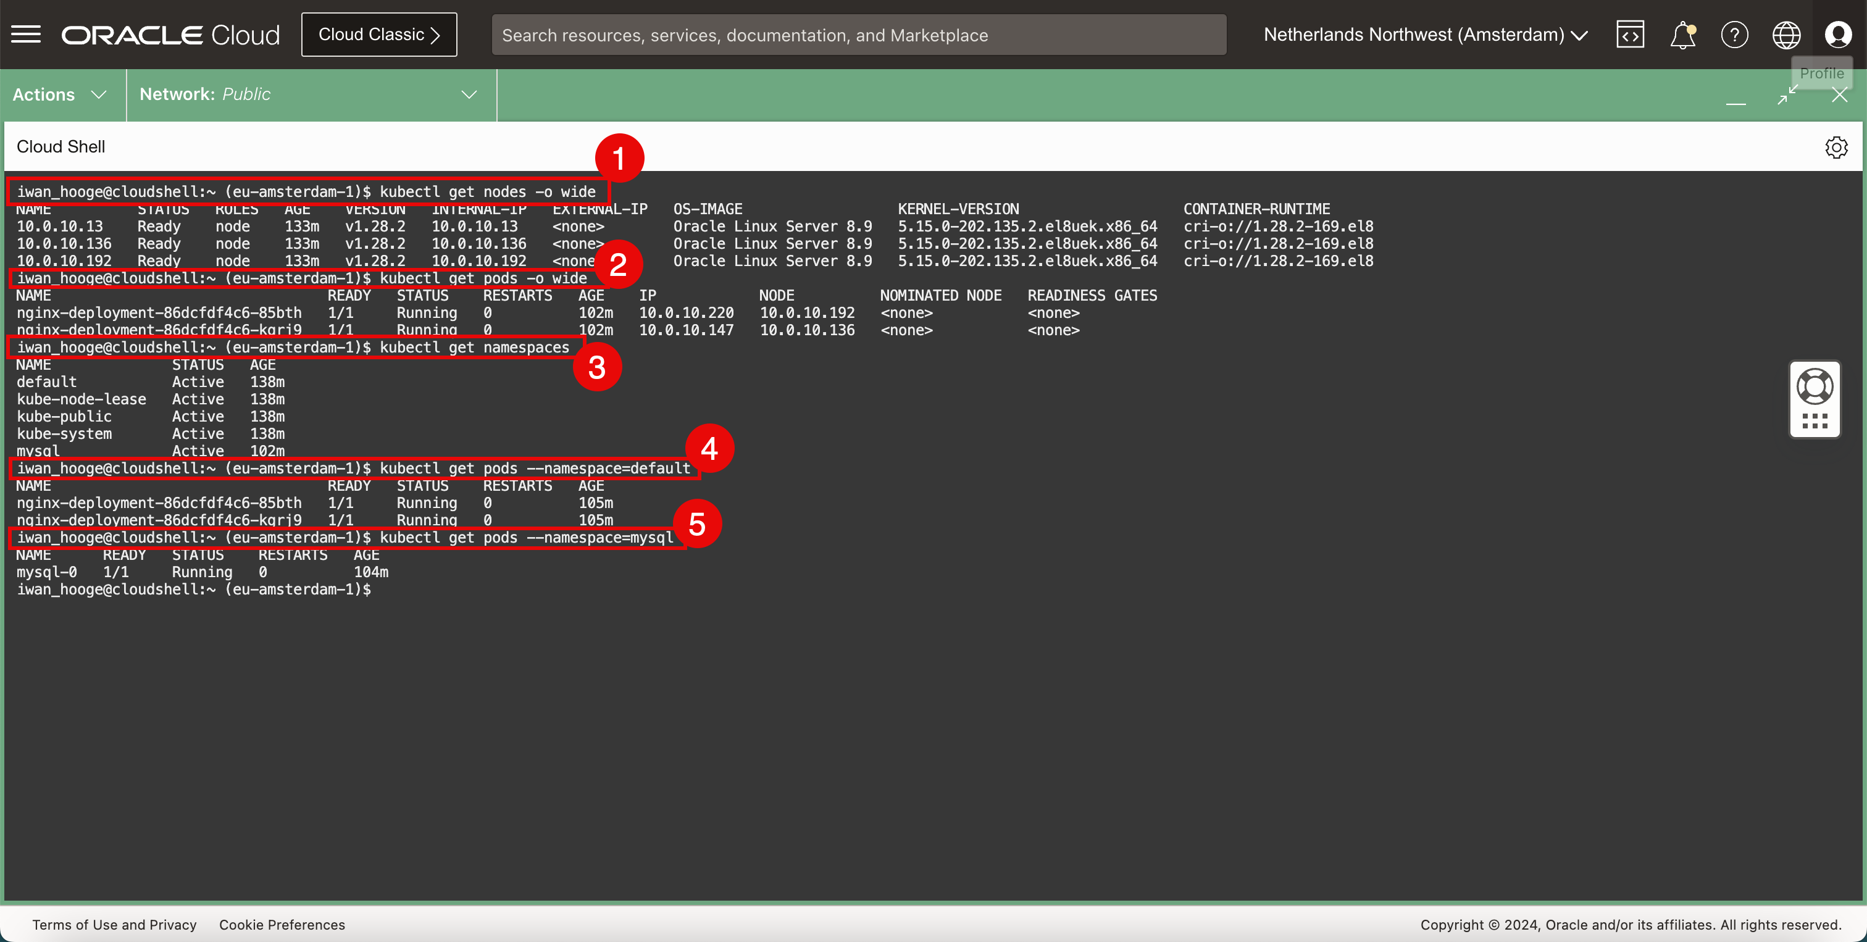The height and width of the screenshot is (942, 1867).
Task: Click the Cloud Classic button
Action: pos(379,34)
